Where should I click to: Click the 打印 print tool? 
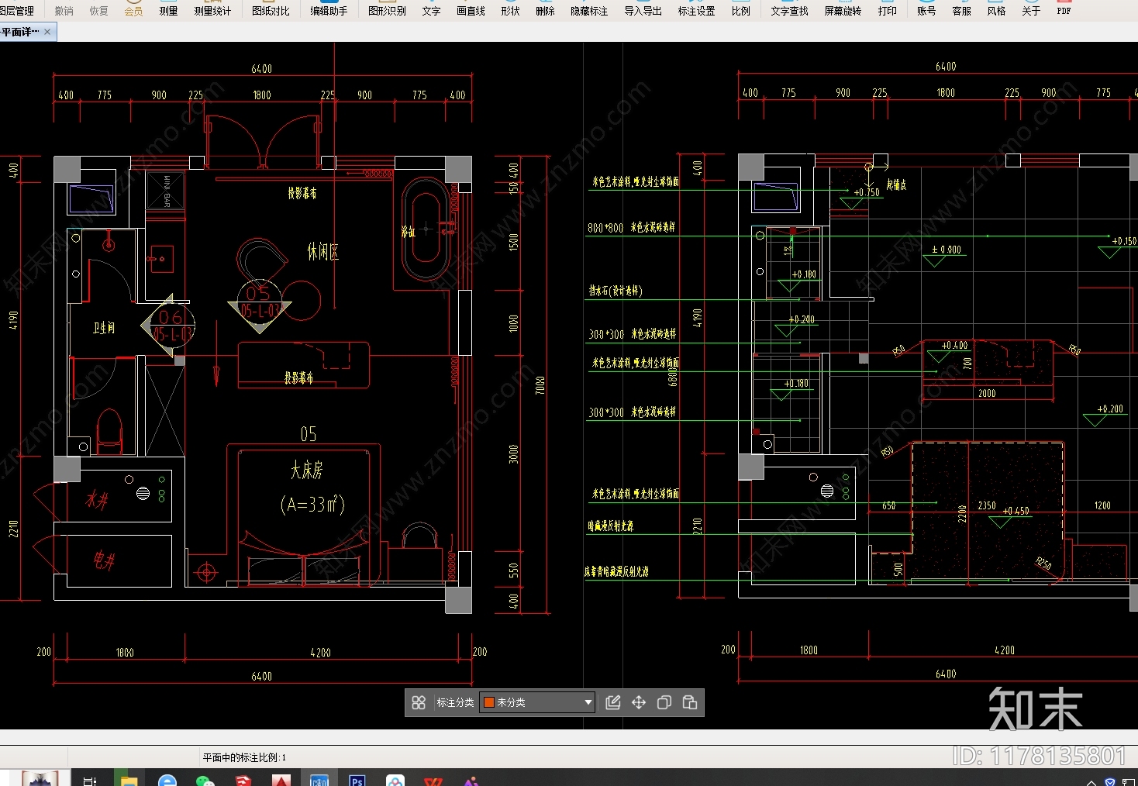888,11
